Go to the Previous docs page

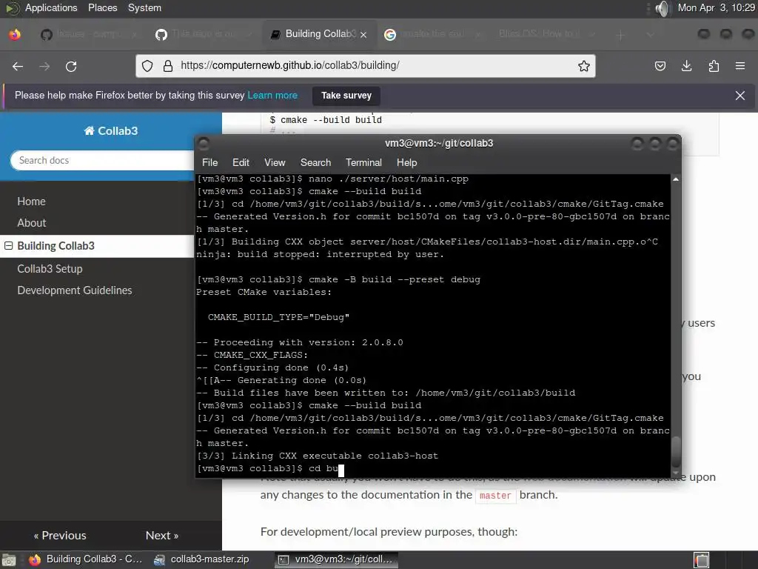click(x=60, y=535)
